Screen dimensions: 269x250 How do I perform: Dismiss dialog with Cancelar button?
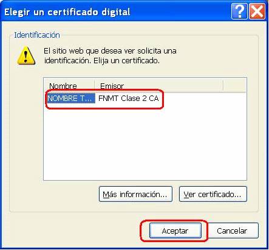[x=232, y=231]
